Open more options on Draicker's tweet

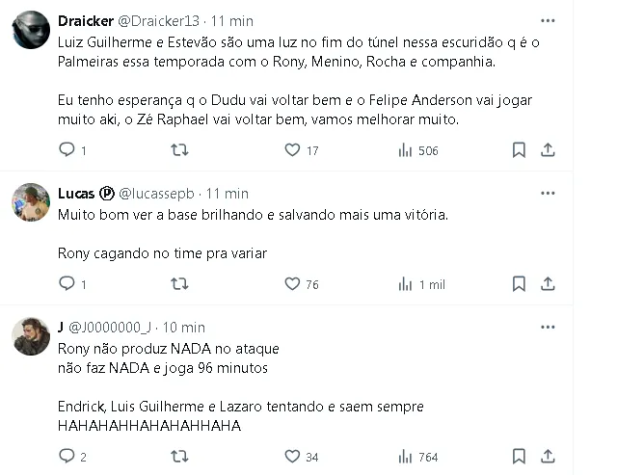[x=548, y=19]
